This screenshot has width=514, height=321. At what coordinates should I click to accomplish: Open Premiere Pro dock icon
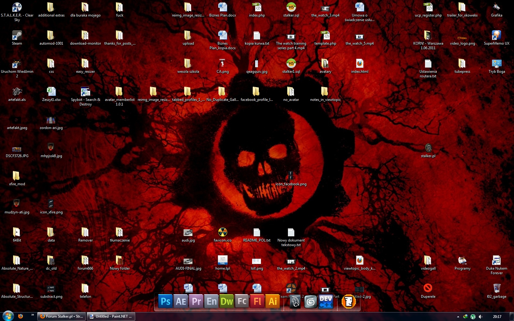click(196, 301)
